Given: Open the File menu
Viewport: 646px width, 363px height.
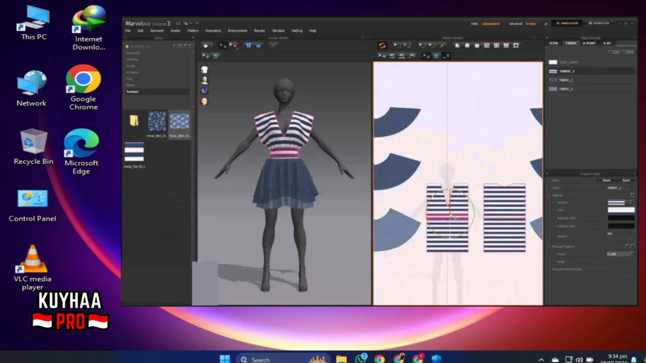Looking at the screenshot, I should pos(128,31).
